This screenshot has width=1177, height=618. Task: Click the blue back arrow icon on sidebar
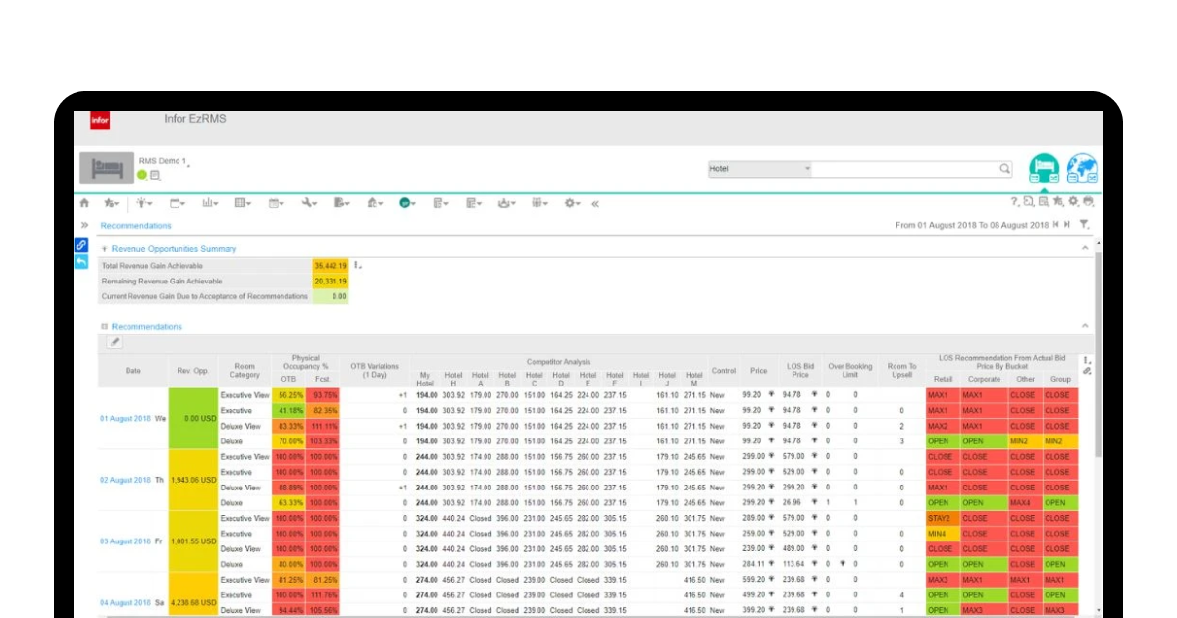tap(81, 262)
